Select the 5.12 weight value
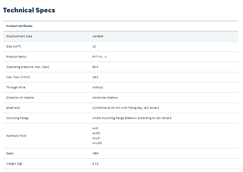243x172 pixels. coord(95,164)
